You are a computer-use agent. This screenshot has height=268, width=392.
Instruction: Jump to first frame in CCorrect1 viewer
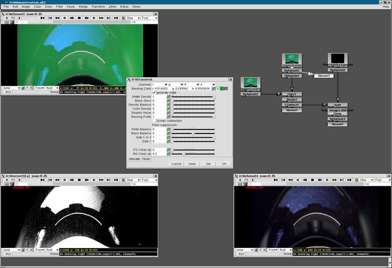click(x=42, y=180)
